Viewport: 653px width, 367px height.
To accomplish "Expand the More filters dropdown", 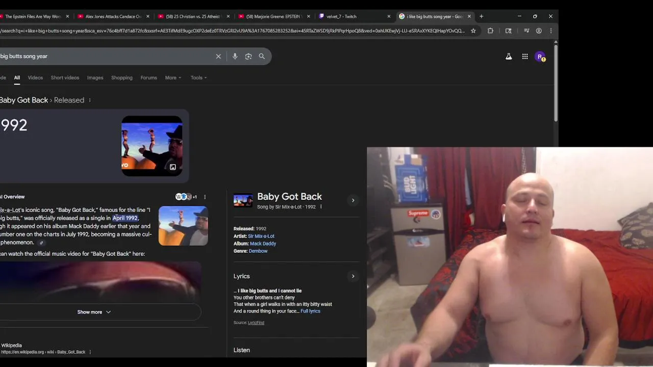I will (x=173, y=77).
